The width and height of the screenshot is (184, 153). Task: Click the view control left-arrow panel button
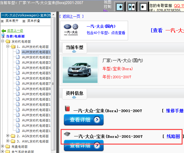click(143, 7)
